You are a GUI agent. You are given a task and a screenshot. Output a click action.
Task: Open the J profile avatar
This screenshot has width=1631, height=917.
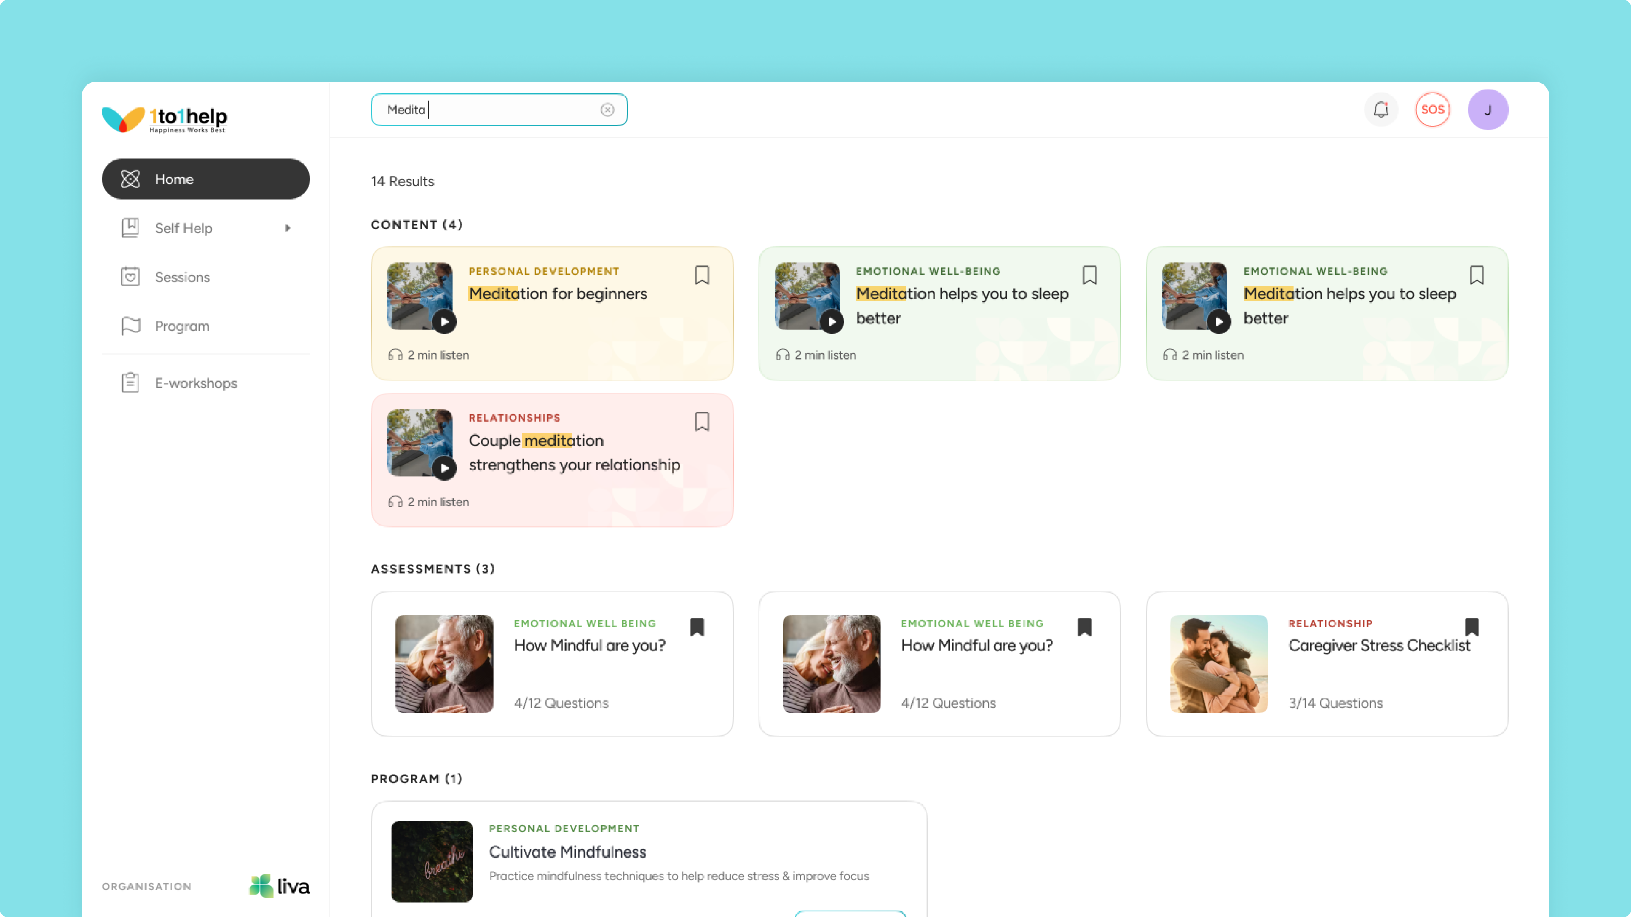1487,110
